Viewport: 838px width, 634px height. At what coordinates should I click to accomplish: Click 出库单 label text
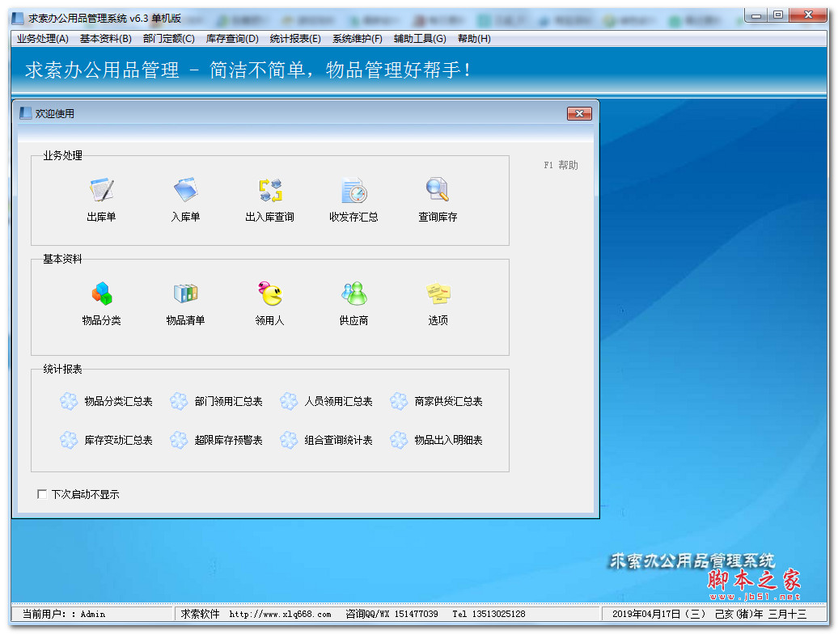(102, 217)
